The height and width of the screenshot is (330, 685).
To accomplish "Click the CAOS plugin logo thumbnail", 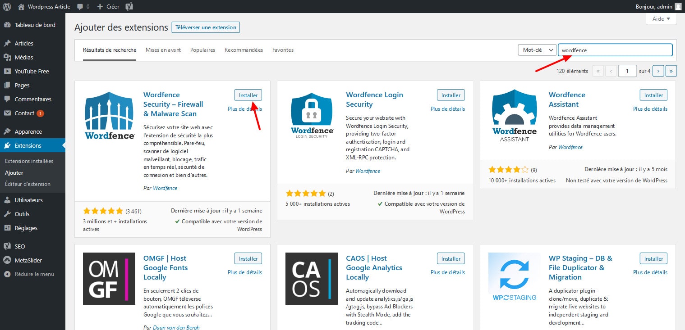I will click(312, 279).
